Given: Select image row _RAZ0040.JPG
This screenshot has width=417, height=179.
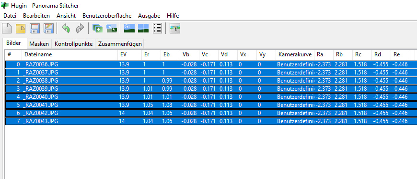Looking at the screenshot, I should [211, 97].
